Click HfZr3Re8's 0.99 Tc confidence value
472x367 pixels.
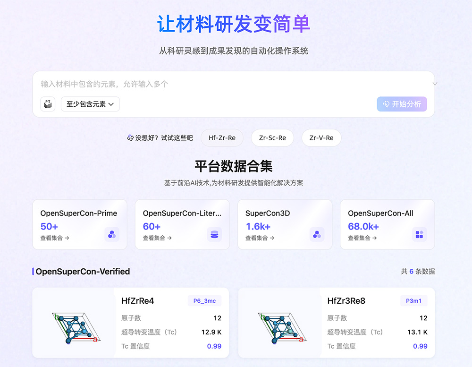[420, 346]
